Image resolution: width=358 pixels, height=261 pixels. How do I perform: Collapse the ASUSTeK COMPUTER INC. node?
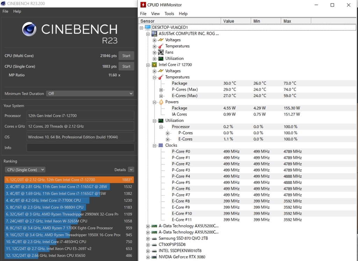coord(148,34)
